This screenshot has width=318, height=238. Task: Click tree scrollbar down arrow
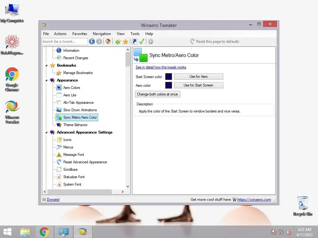point(128,187)
